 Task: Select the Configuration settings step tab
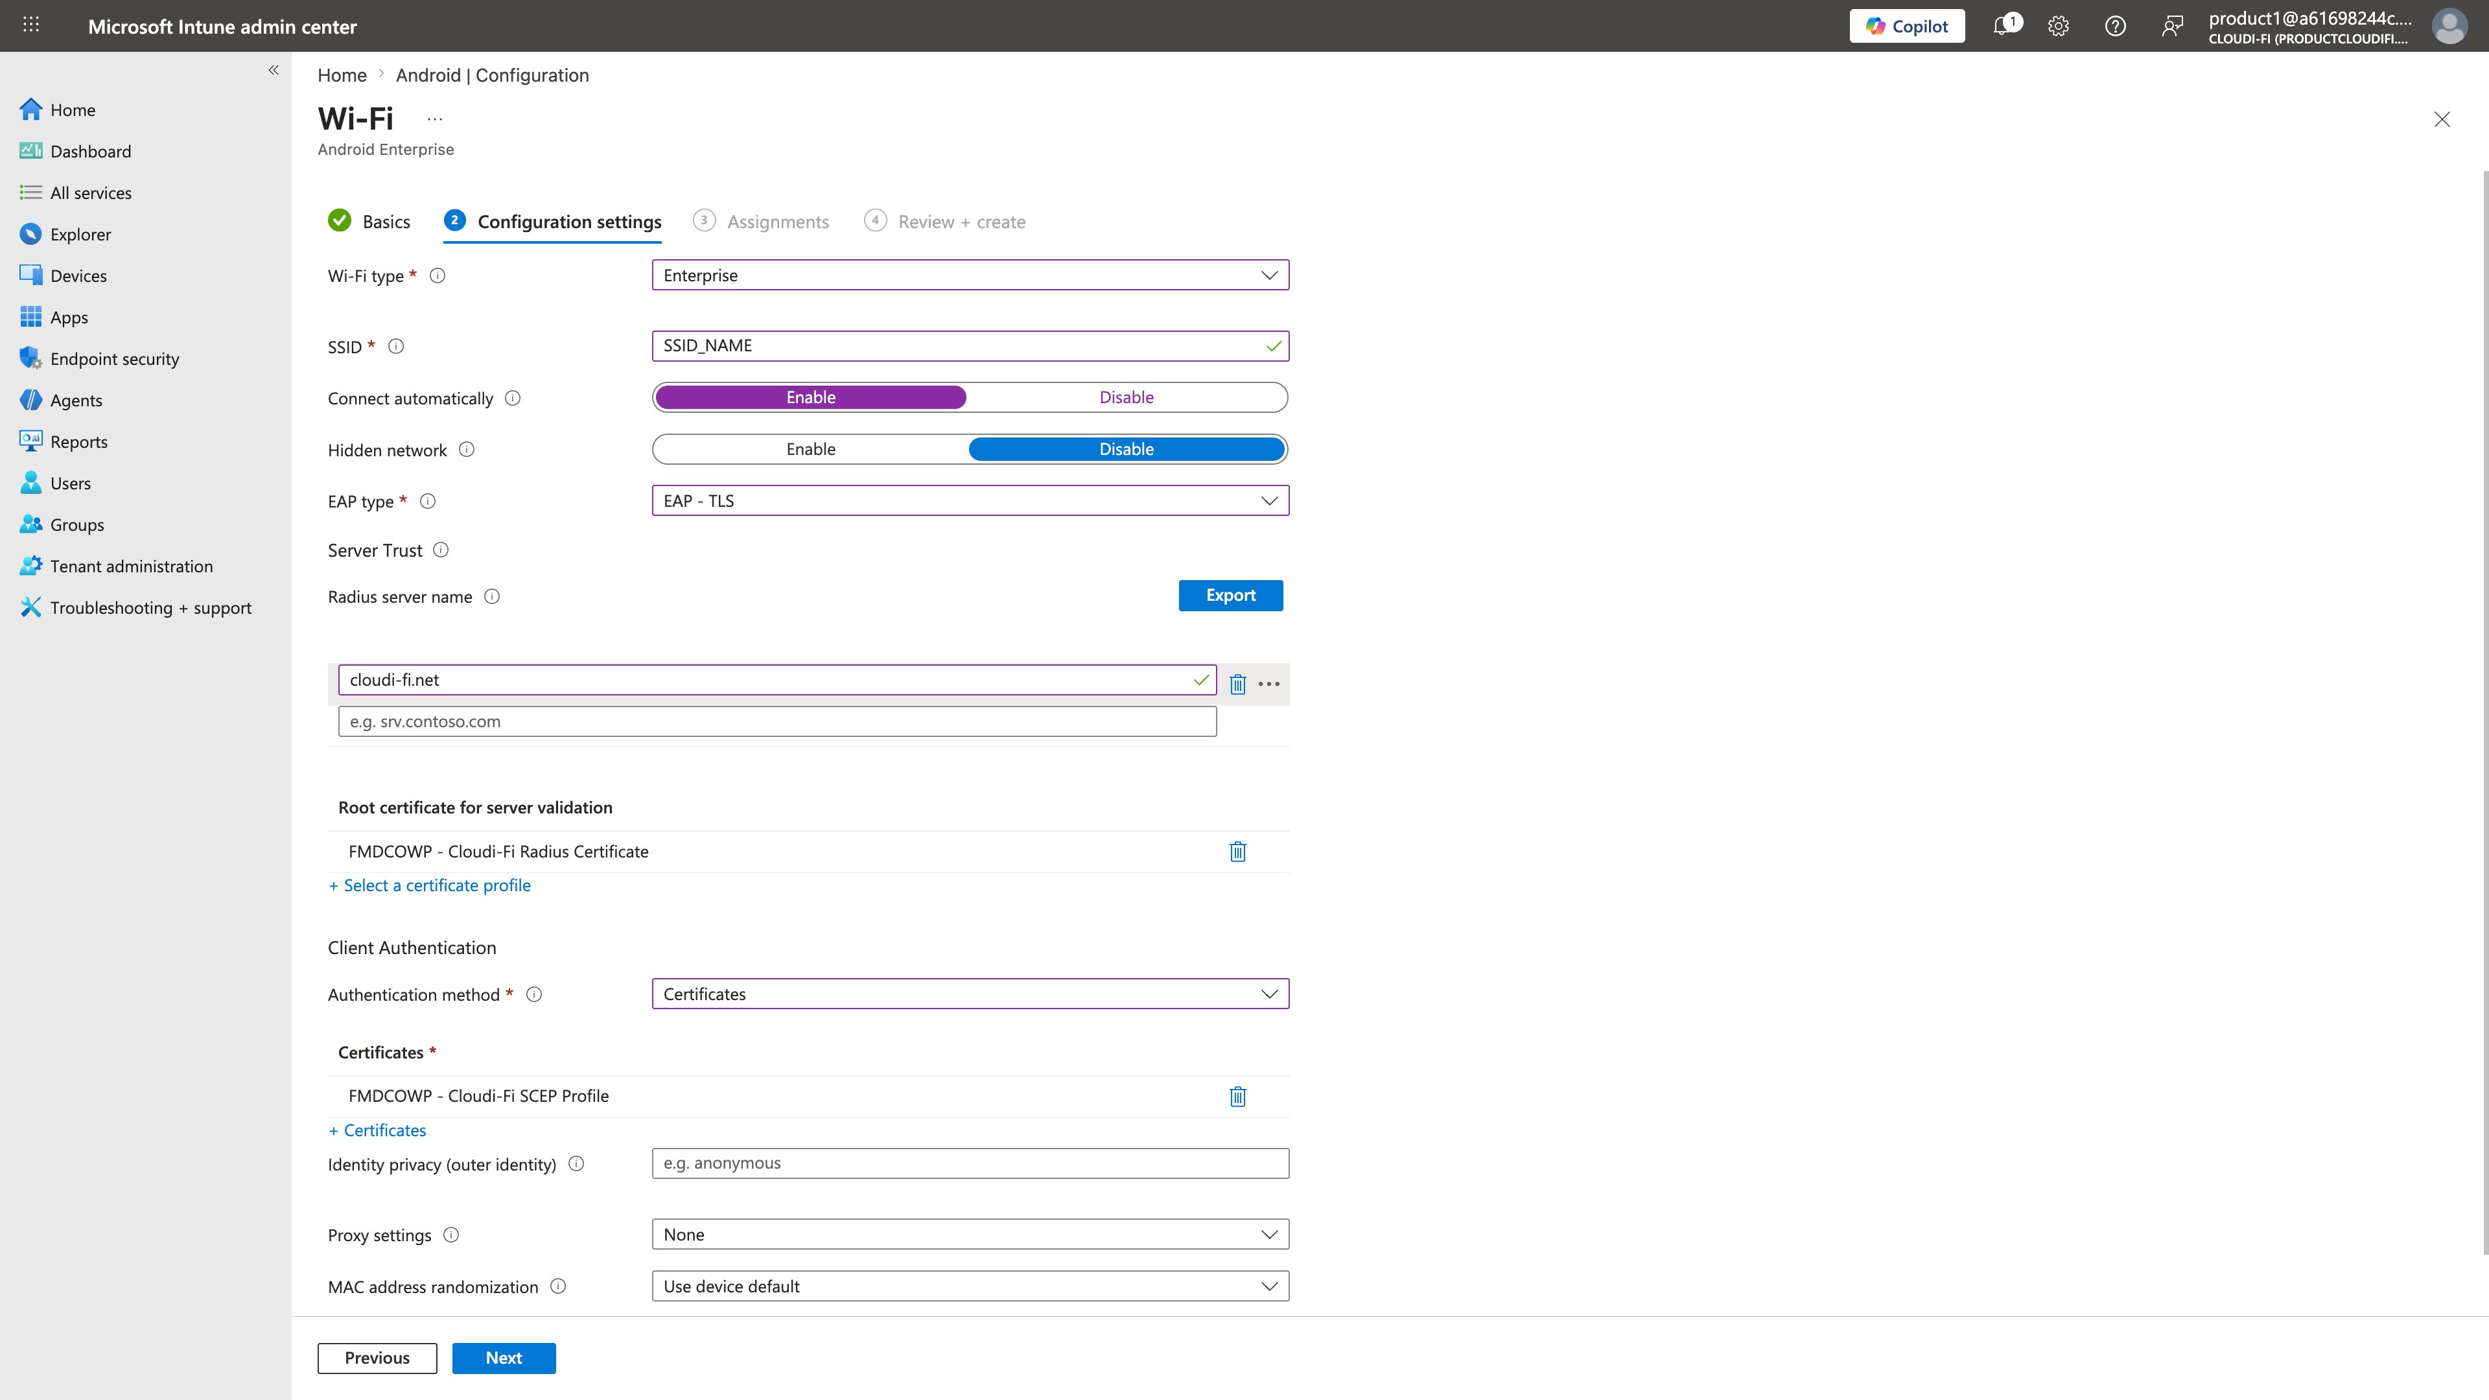[x=553, y=221]
